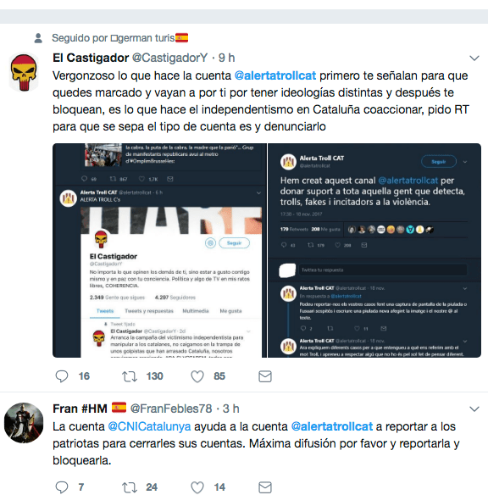Open El Castigador tweet options chevron
488x495 pixels.
(474, 58)
